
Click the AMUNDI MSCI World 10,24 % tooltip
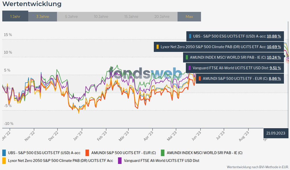click(x=274, y=57)
